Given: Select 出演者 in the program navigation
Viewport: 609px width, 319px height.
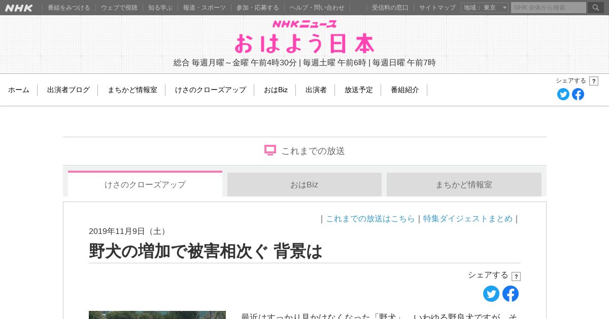Looking at the screenshot, I should pos(316,90).
